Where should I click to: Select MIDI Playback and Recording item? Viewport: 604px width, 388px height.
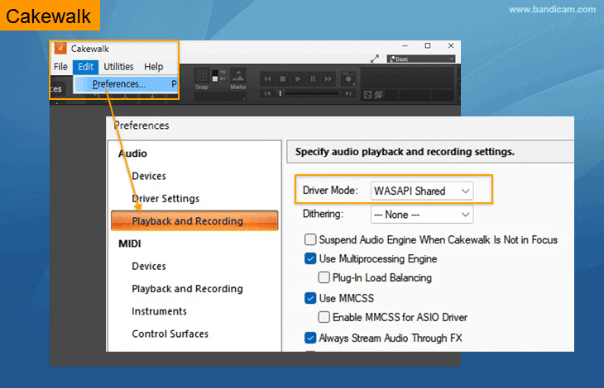click(187, 289)
